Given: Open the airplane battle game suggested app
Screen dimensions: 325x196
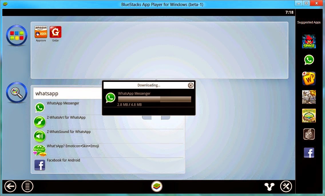Looking at the screenshot, I should [309, 97].
